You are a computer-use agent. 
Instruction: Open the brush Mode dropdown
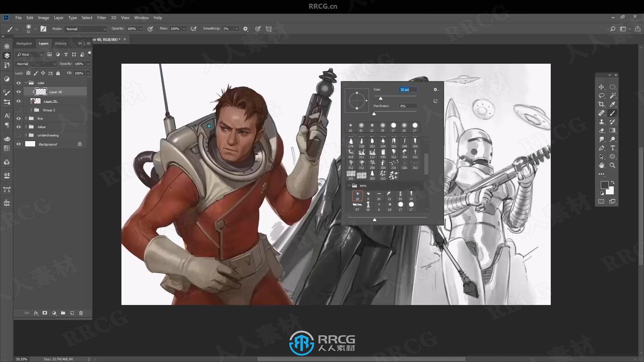[x=86, y=29]
